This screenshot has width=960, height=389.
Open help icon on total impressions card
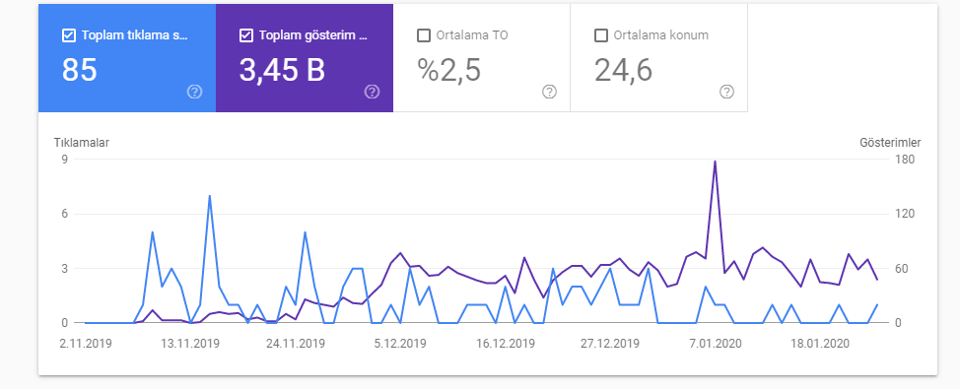[373, 92]
